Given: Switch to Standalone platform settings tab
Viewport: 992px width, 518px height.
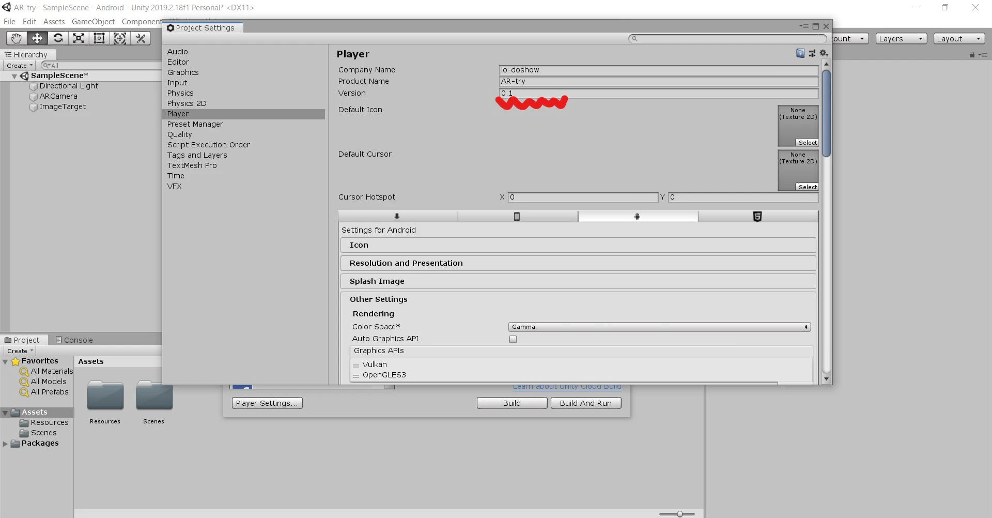Looking at the screenshot, I should click(397, 217).
